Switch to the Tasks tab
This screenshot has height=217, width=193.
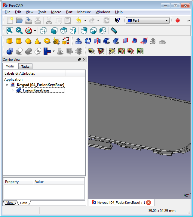click(25, 67)
